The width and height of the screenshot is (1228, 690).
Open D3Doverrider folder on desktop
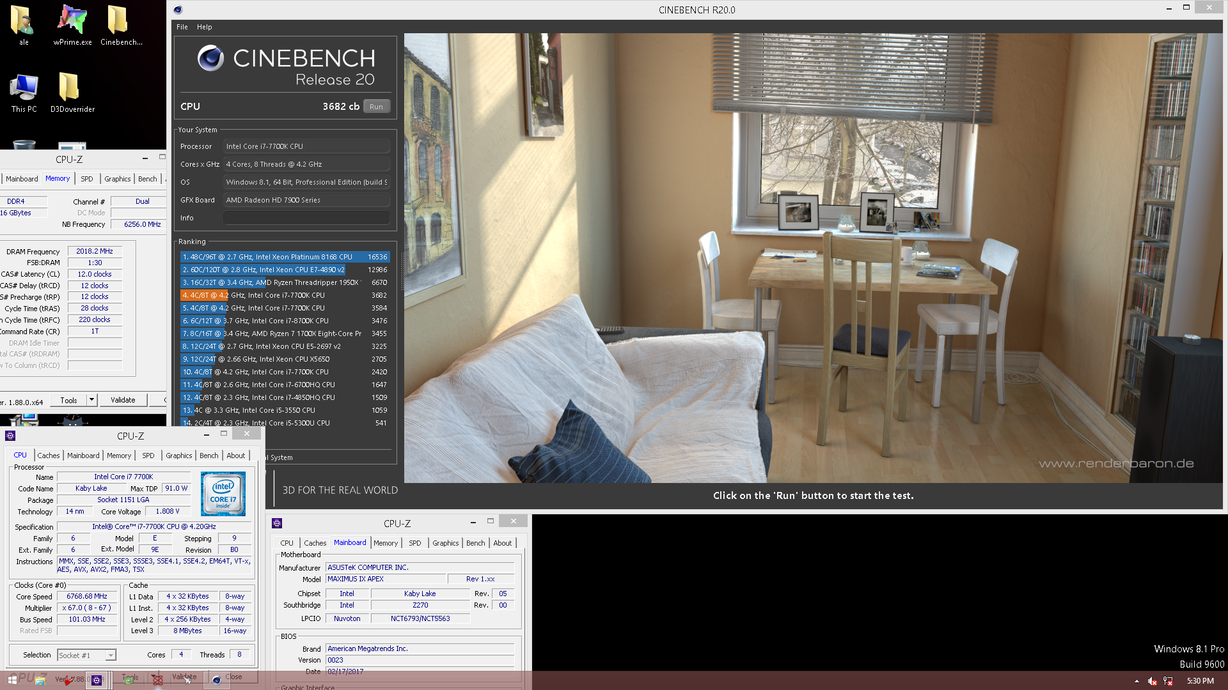tap(72, 93)
